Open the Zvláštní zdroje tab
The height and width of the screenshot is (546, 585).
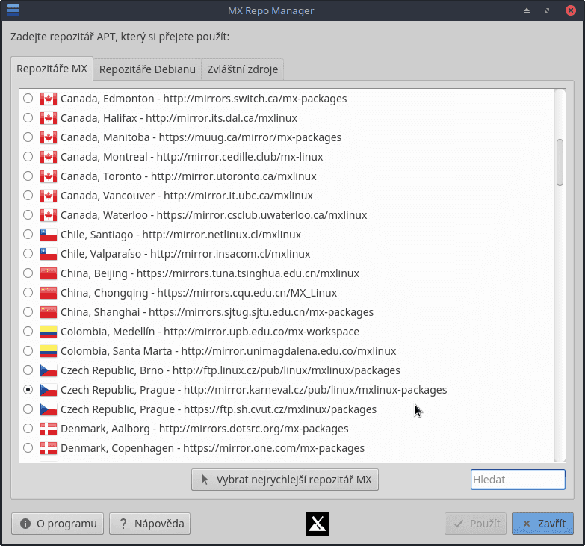[243, 69]
